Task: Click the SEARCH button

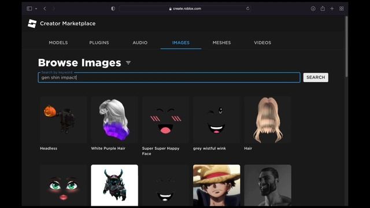Action: point(316,77)
